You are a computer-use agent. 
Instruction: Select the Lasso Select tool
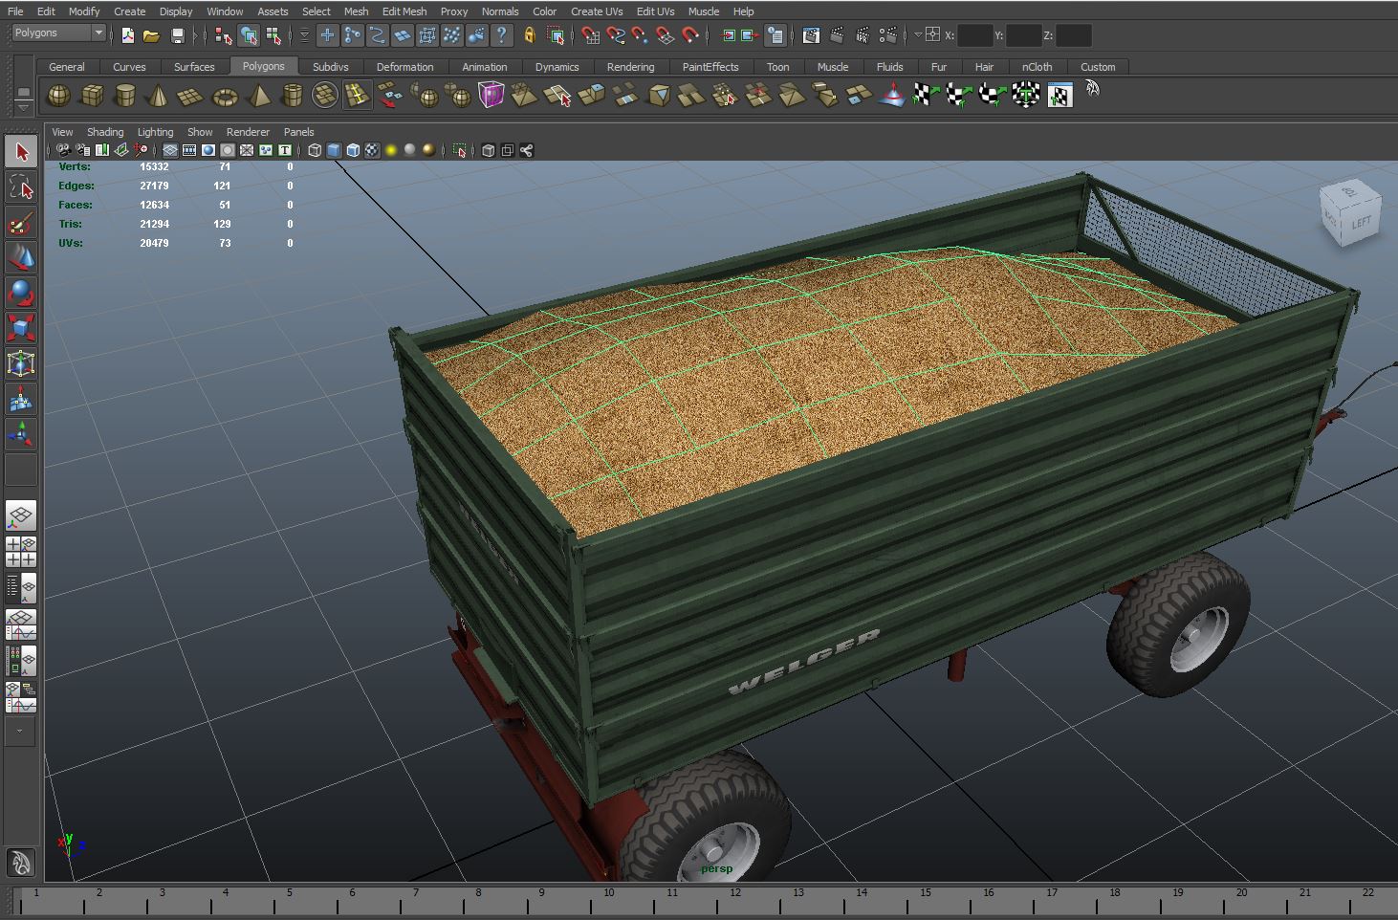coord(21,187)
